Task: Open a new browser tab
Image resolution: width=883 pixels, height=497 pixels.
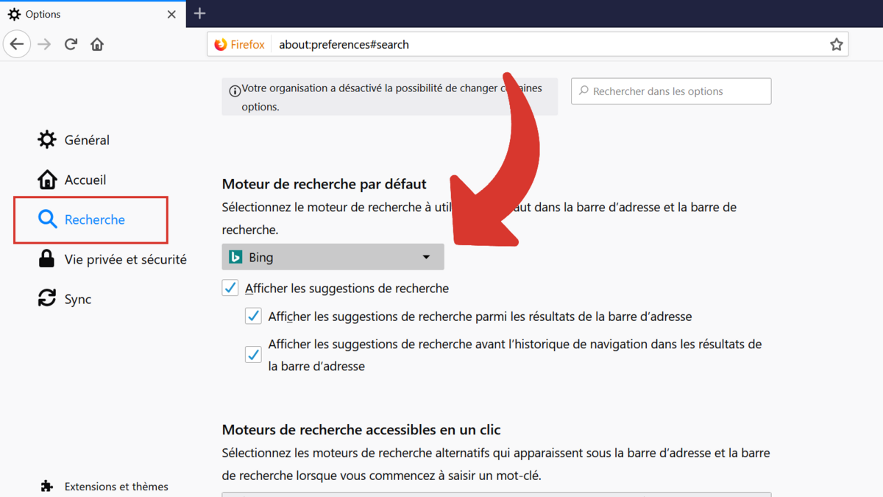Action: click(199, 13)
